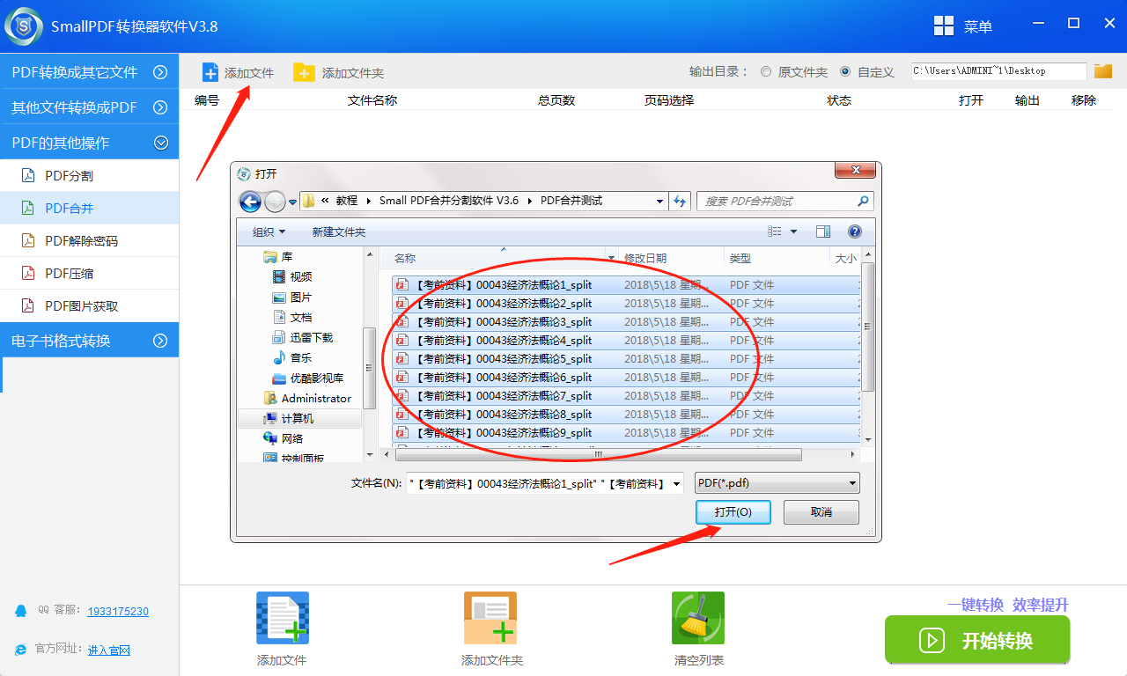Click the forward arrow in the 打开 dialog
Viewport: 1127px width, 676px height.
[275, 202]
